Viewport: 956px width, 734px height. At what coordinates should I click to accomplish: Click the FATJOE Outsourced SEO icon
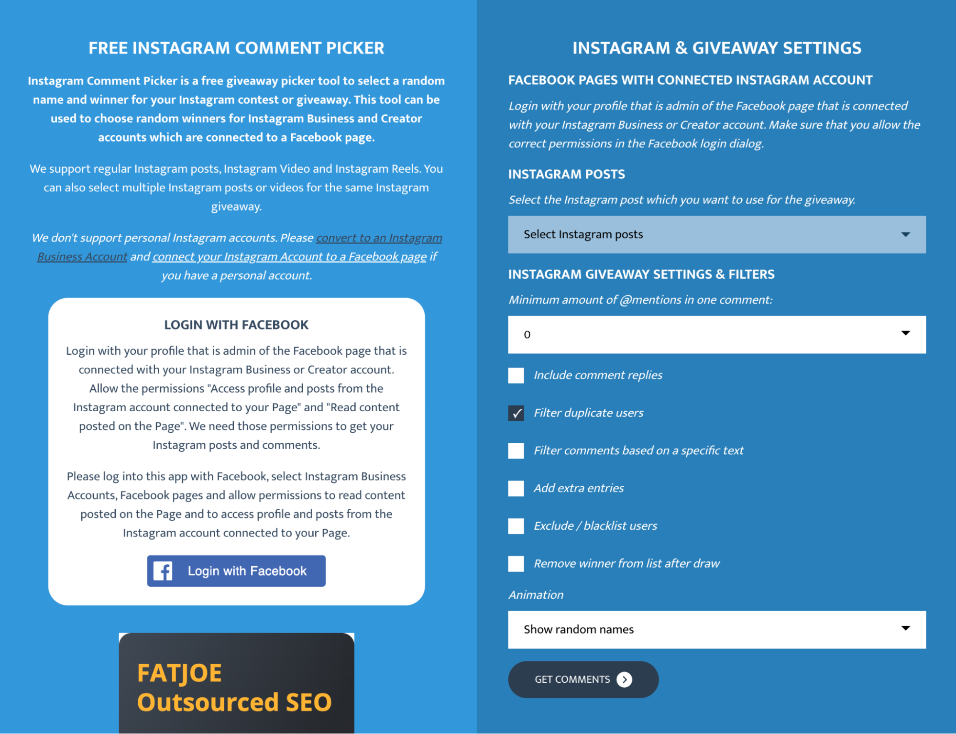(x=237, y=686)
